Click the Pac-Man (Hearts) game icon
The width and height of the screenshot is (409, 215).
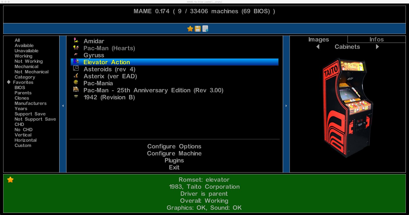point(76,47)
